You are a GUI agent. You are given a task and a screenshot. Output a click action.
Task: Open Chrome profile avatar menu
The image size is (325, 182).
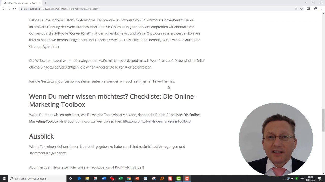316,9
